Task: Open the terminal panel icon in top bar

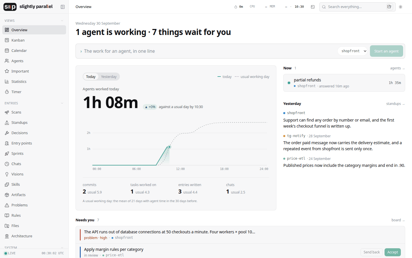Action: [313, 7]
